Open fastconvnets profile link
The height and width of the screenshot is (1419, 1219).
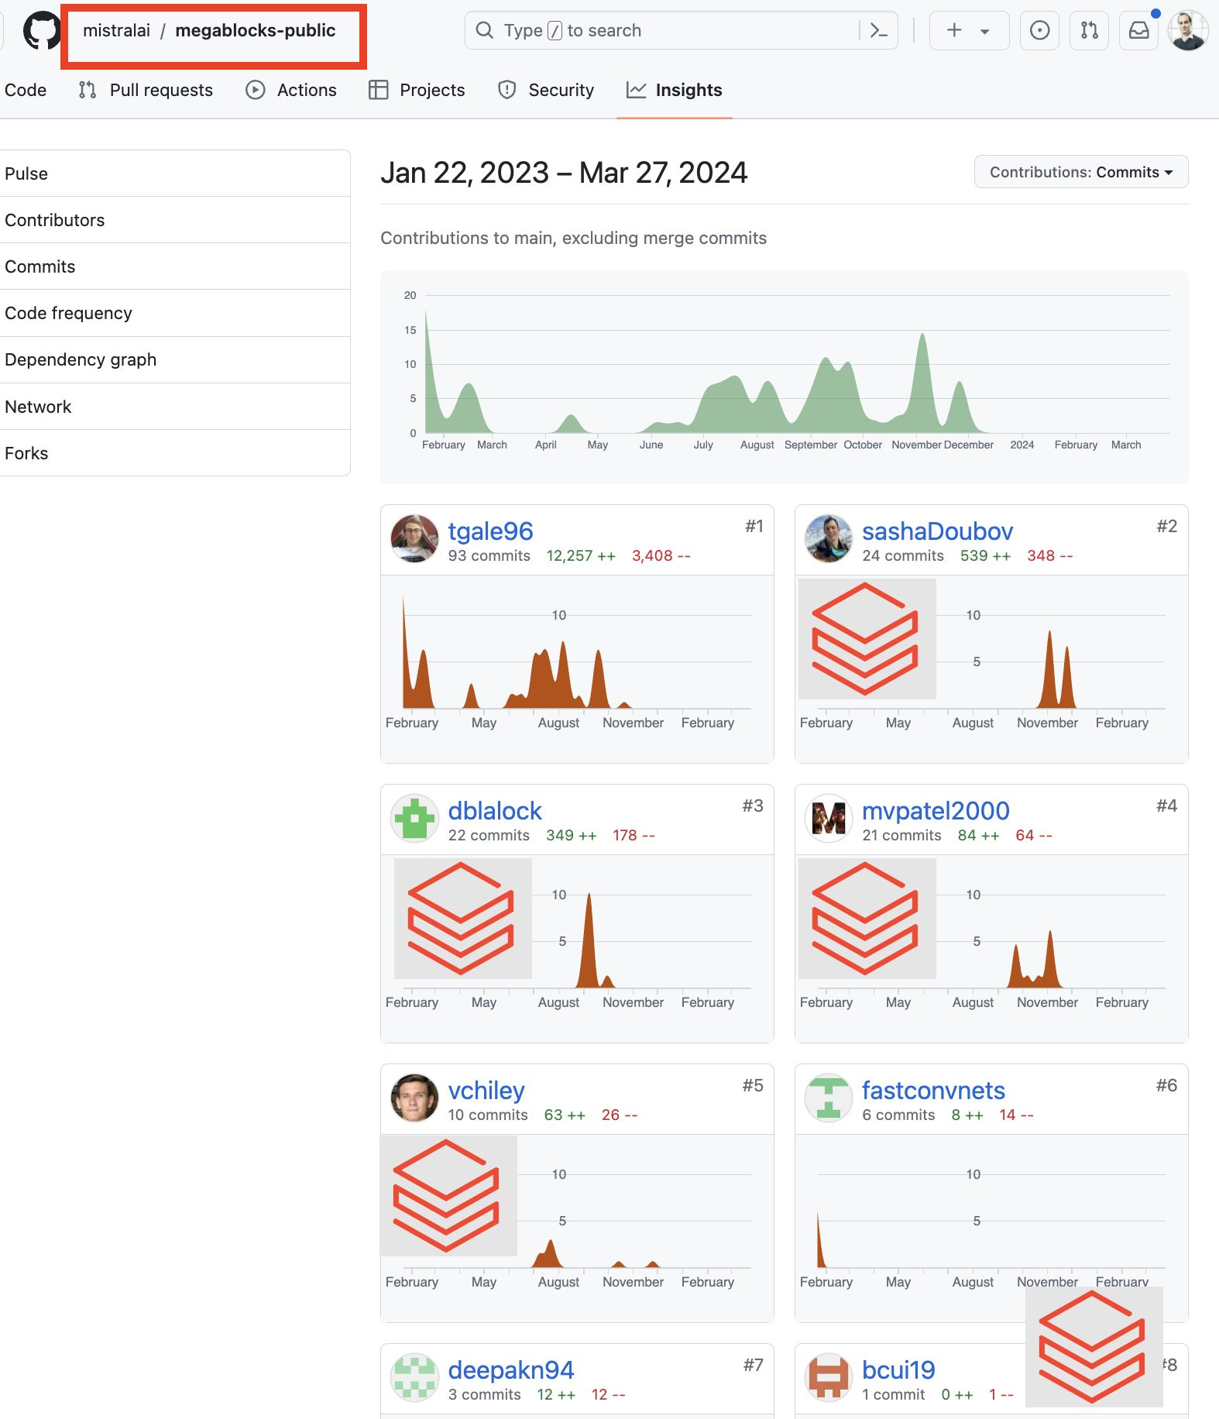pyautogui.click(x=933, y=1091)
